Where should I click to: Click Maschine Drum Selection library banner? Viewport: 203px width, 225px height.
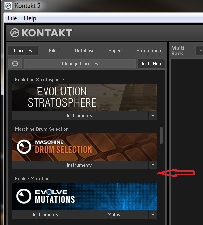click(x=84, y=147)
